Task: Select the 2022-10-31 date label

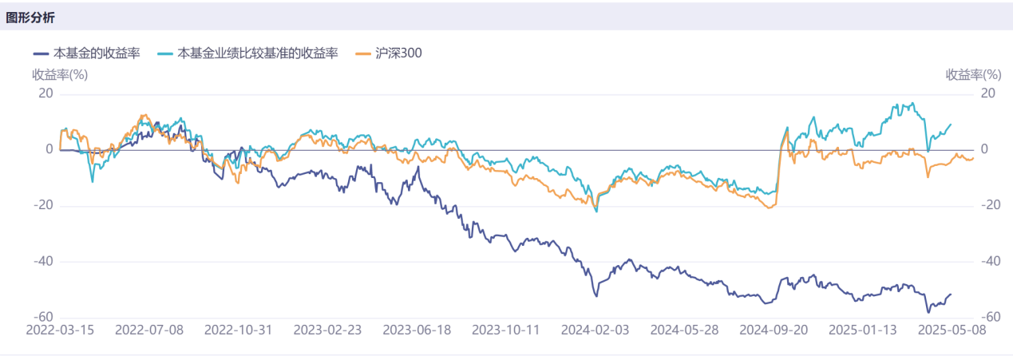Action: [x=239, y=329]
